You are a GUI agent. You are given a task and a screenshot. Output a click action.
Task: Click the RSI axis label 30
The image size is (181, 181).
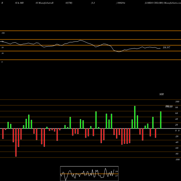point(3,53)
